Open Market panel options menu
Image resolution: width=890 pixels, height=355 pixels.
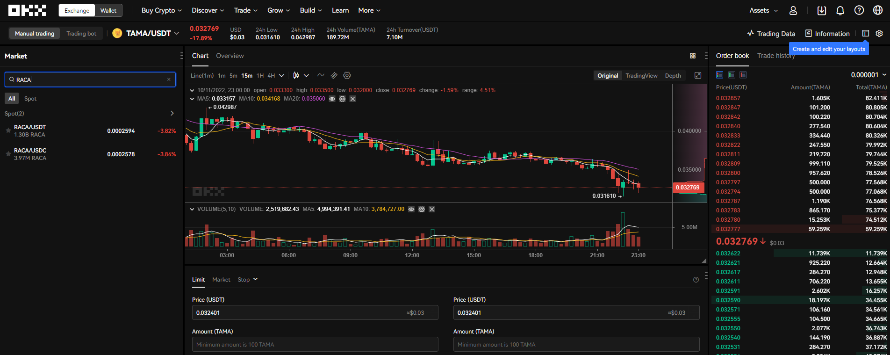[181, 56]
